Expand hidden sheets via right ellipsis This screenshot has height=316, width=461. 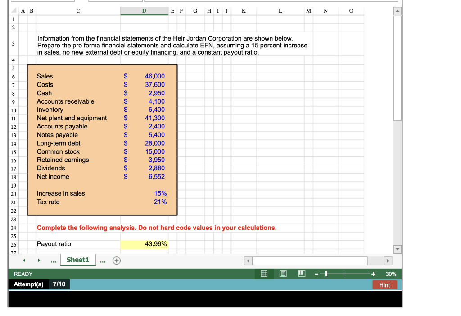click(102, 260)
